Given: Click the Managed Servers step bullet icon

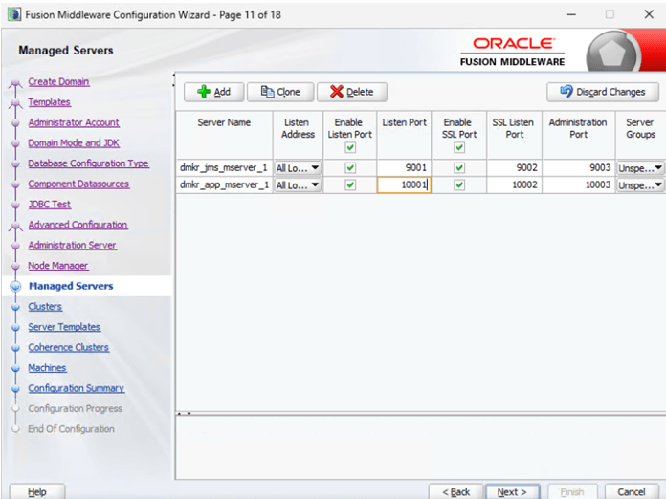Looking at the screenshot, I should click(x=15, y=287).
